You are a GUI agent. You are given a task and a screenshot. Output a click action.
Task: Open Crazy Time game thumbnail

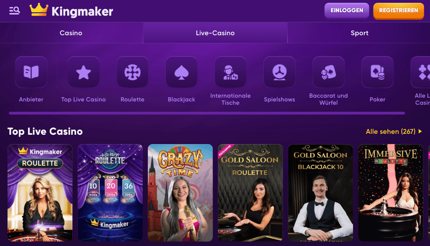(180, 193)
